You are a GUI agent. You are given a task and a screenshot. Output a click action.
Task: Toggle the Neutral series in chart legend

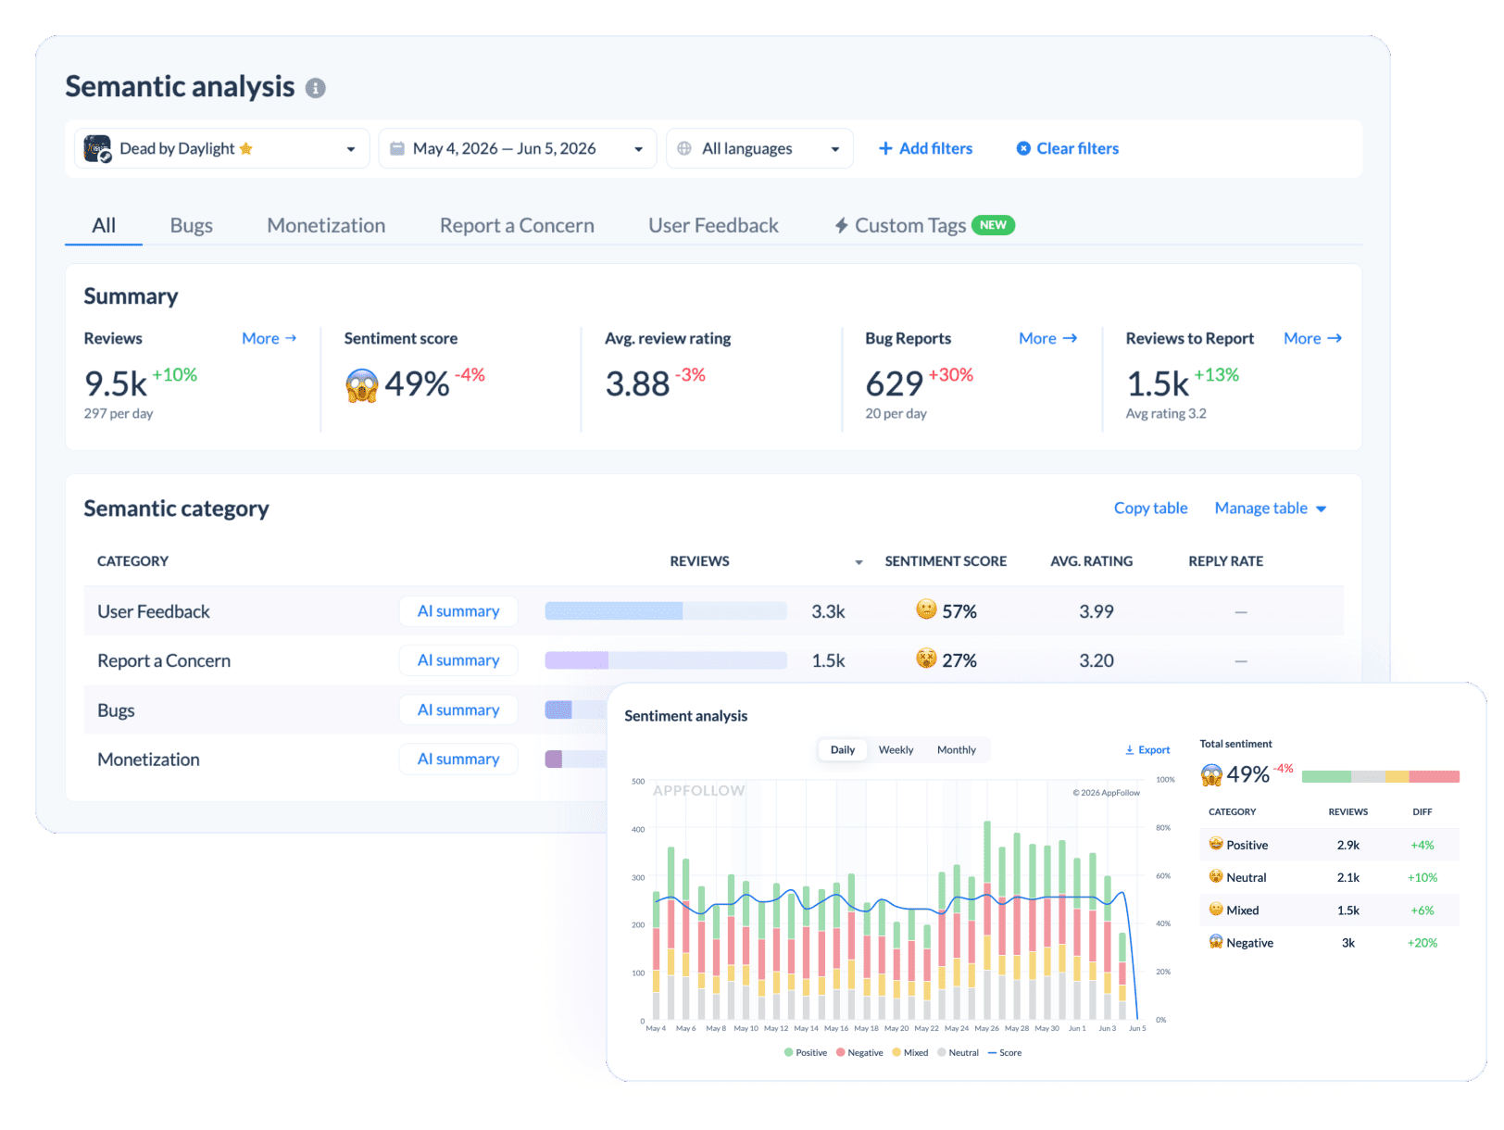coord(958,1052)
